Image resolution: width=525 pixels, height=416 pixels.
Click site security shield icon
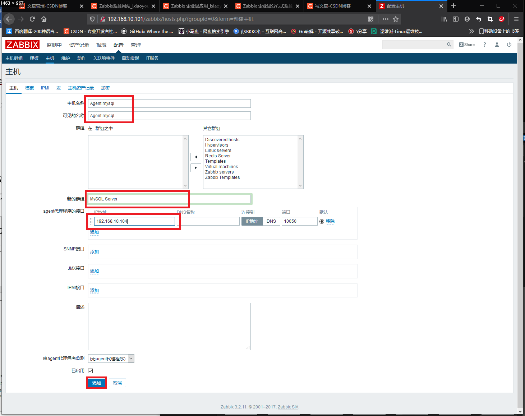(x=92, y=19)
